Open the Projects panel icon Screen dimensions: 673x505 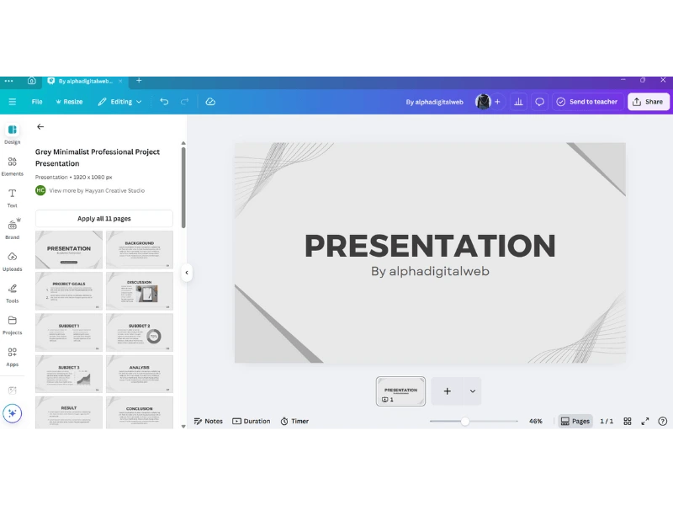pyautogui.click(x=12, y=325)
